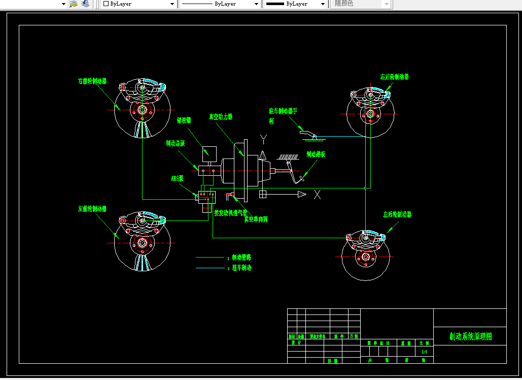The height and width of the screenshot is (380, 522).
Task: Select the 右前轮制动器 text label
Action: (x=92, y=81)
